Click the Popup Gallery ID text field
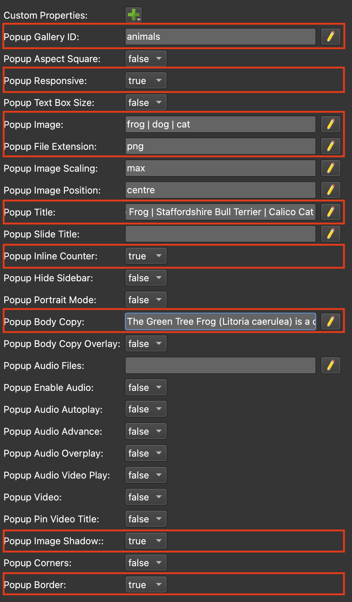 221,37
